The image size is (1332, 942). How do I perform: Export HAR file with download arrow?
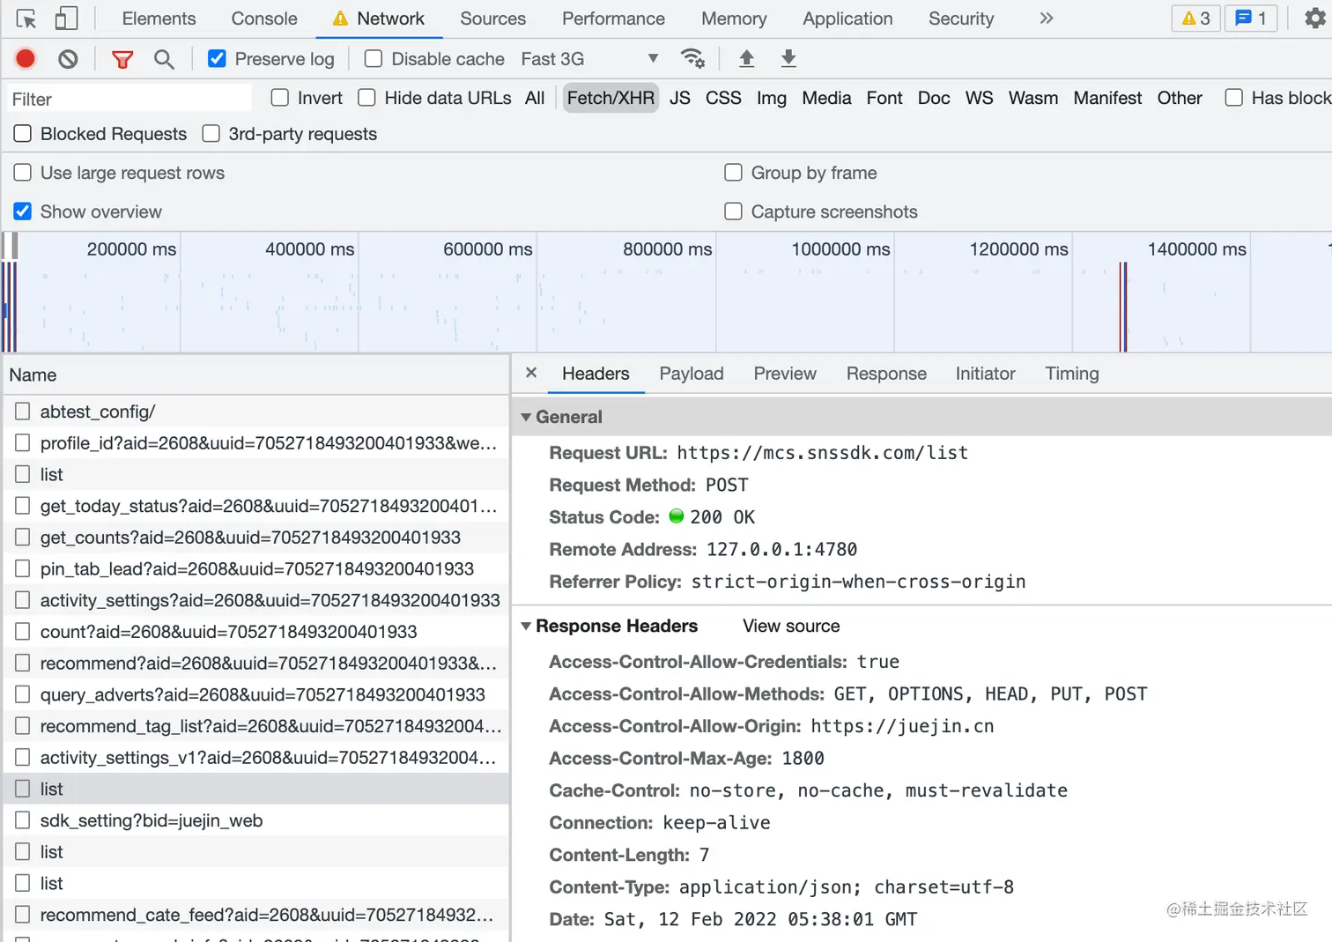pos(788,58)
